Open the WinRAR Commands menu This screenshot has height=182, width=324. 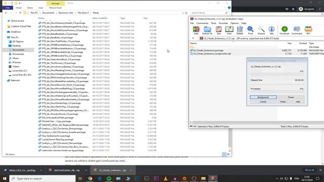click(202, 23)
